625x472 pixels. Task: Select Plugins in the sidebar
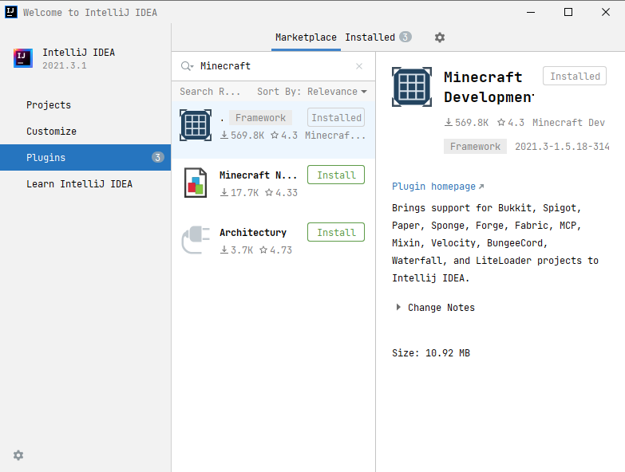(x=85, y=158)
